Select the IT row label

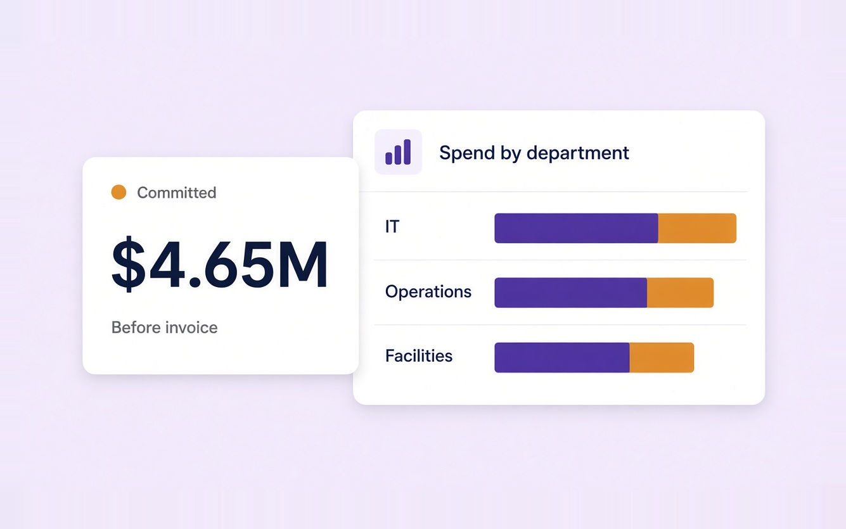click(x=392, y=227)
